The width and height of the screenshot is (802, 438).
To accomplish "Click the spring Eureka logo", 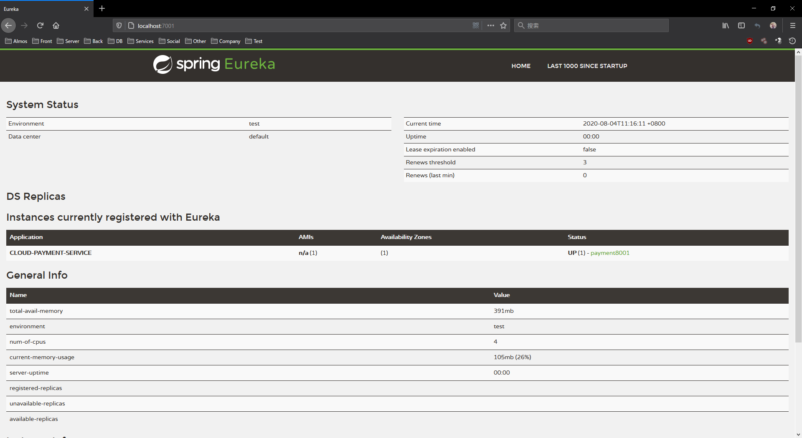I will pos(214,64).
